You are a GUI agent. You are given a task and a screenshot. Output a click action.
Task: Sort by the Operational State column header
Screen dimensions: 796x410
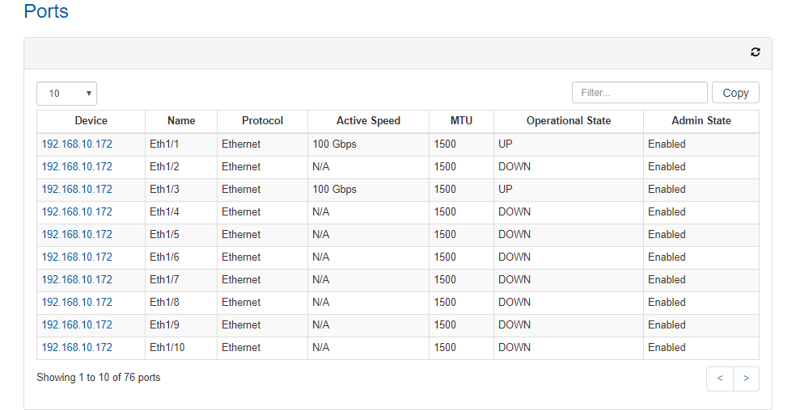point(569,121)
